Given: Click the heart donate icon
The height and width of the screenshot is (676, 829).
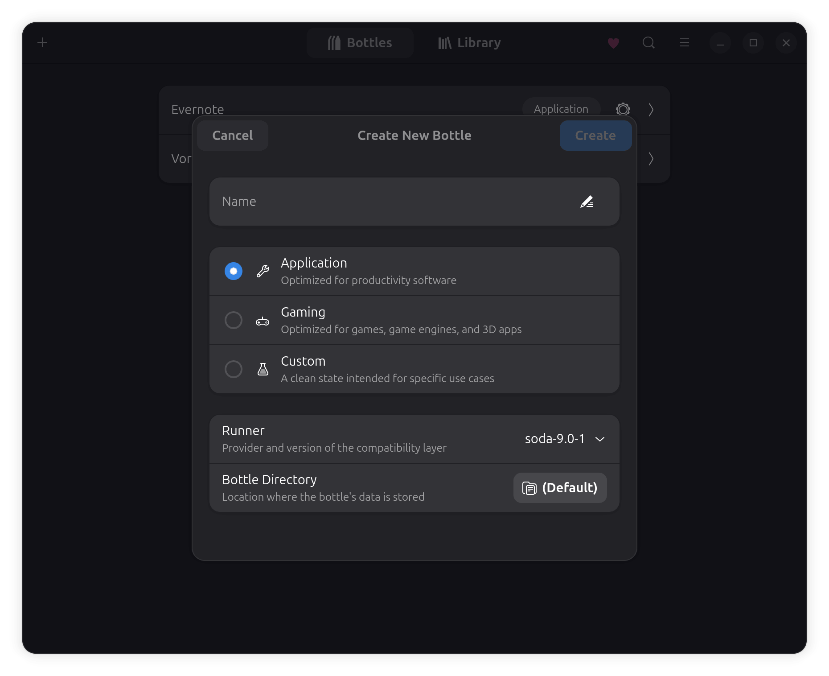Looking at the screenshot, I should pos(613,43).
